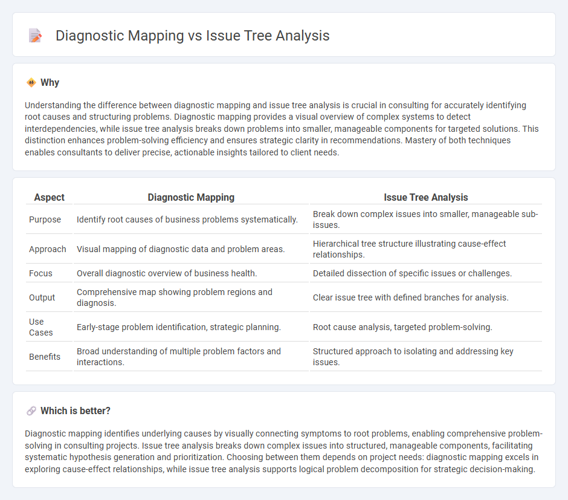The image size is (568, 500).
Task: Click the document pencil icon beside the title
Action: (35, 36)
